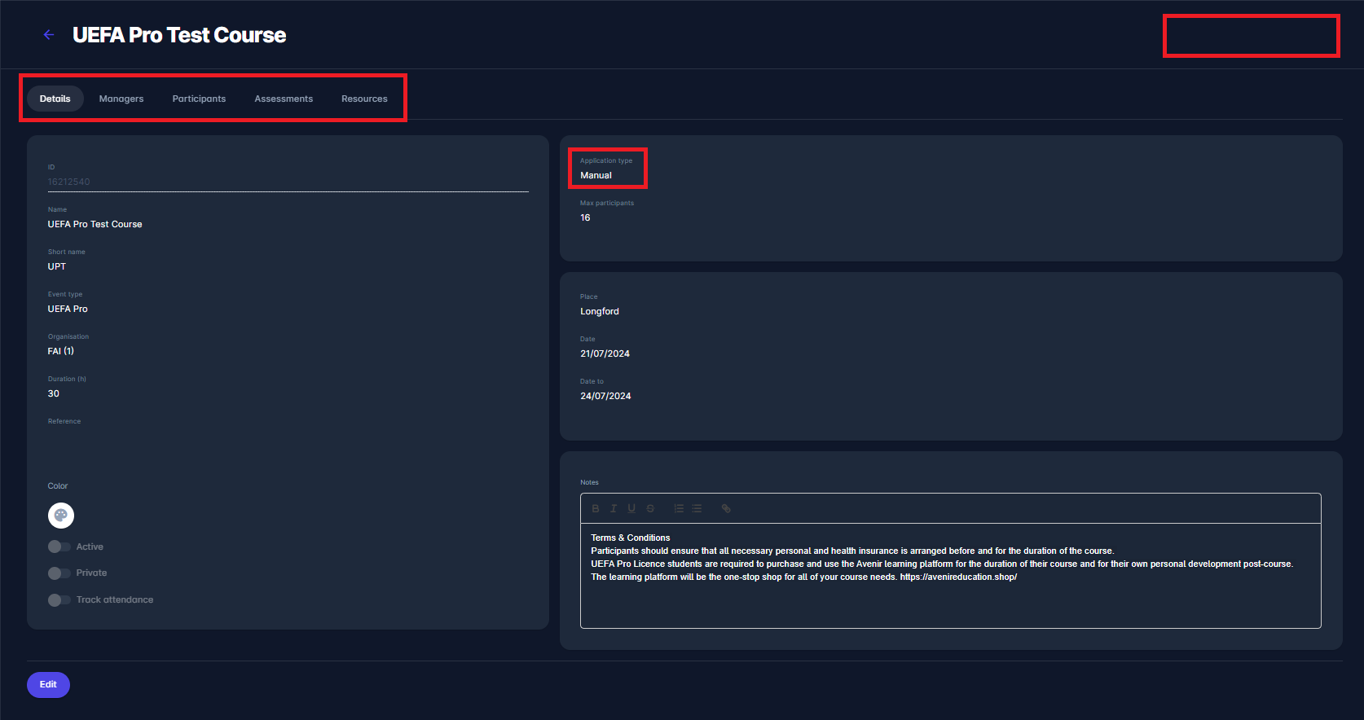The width and height of the screenshot is (1364, 720).
Task: Switch to the Managers tab
Action: (121, 99)
